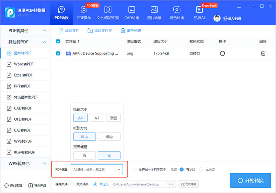Select PPT转PDF in the sidebar
The width and height of the screenshot is (276, 193).
click(25, 86)
